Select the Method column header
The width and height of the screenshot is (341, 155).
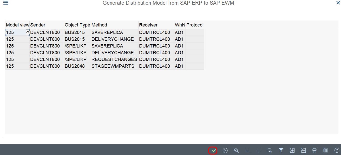click(114, 25)
